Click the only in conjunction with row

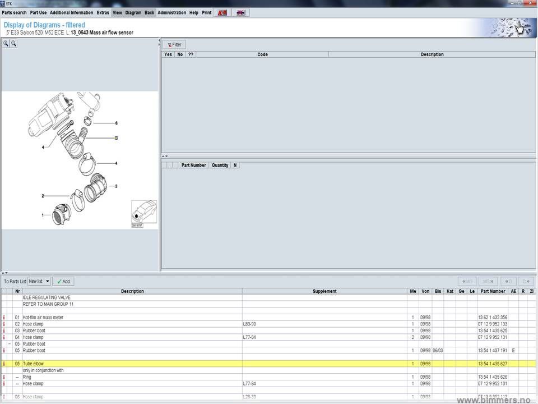(43, 370)
